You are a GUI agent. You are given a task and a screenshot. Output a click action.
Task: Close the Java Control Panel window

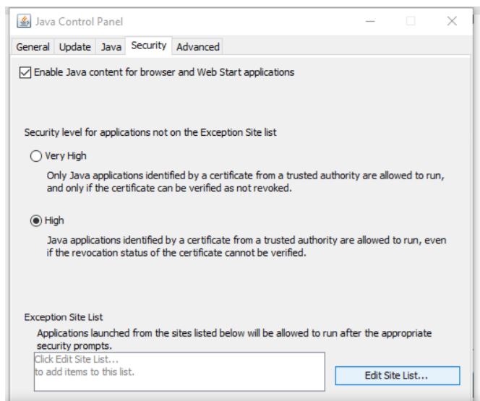pos(452,22)
